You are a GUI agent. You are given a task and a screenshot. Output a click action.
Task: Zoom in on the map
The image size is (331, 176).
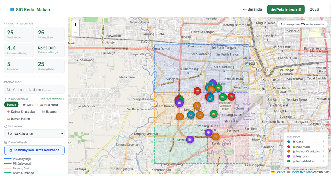coord(75,24)
